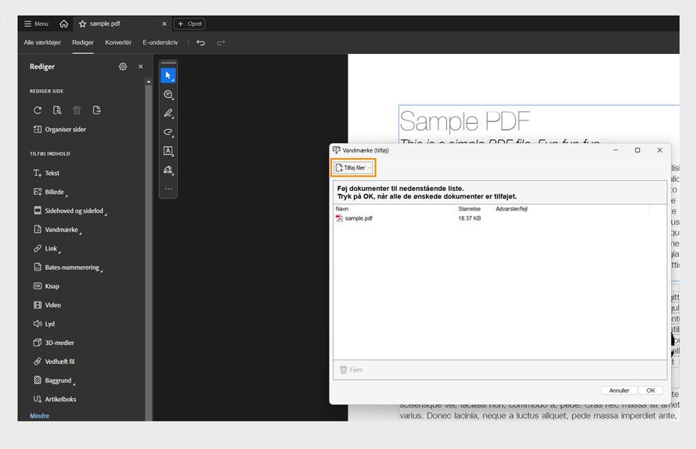This screenshot has width=696, height=449.
Task: Rotate page icon under Rediger side
Action: tap(38, 110)
